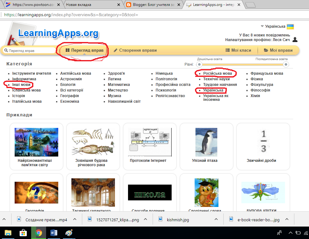Click the Создание презе....mp4 file icon
Screen dimensions: 309x239
(x=19, y=219)
